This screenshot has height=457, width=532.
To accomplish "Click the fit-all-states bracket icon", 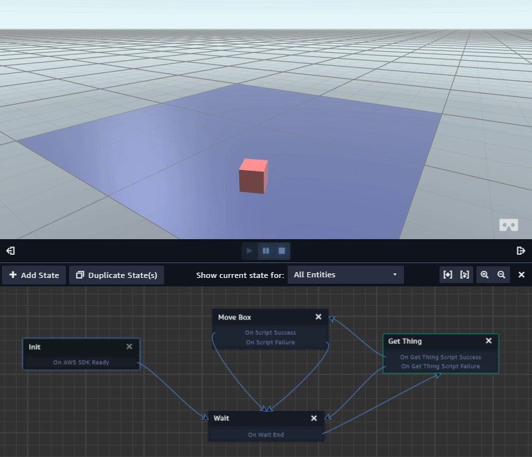I will pos(447,275).
